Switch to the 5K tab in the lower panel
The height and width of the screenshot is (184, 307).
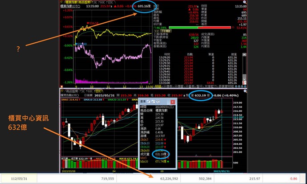click(83, 91)
